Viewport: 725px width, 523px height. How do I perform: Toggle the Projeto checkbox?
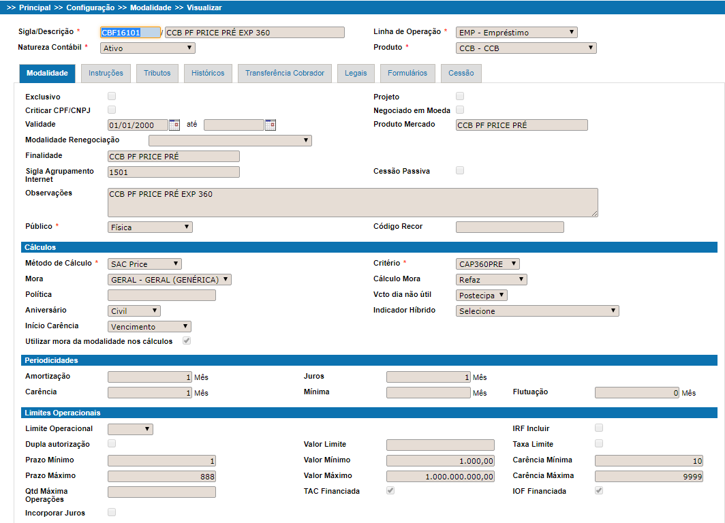click(459, 96)
